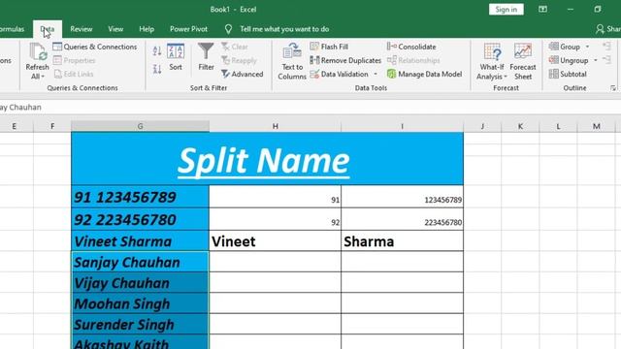Expand Refresh All dropdown arrow

[43, 77]
